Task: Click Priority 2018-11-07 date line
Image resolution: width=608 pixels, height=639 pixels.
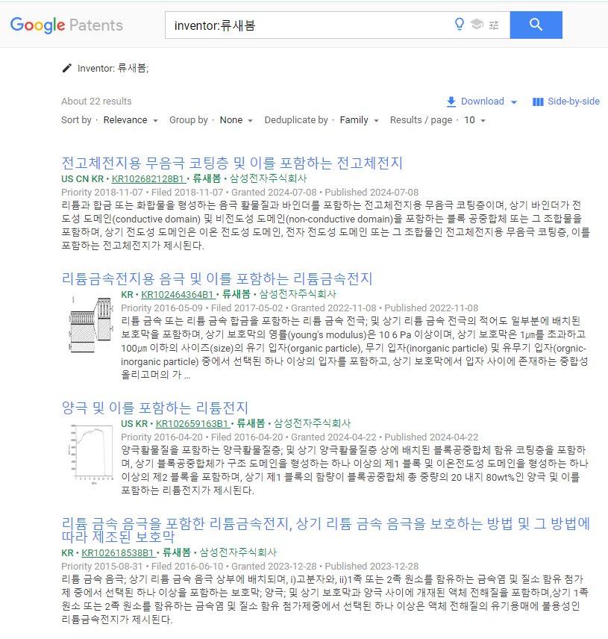Action: click(x=240, y=193)
